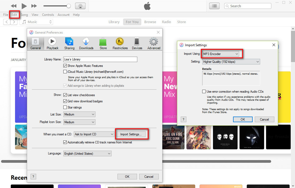Open the three white masks album thumbnail
Viewport: 295px width, 188px height.
click(x=225, y=137)
